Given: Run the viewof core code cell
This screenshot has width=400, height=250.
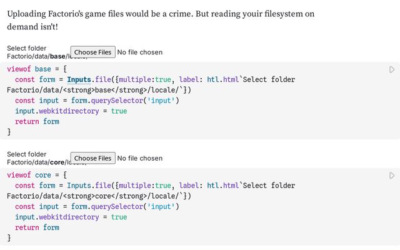Looking at the screenshot, I should click(x=392, y=176).
